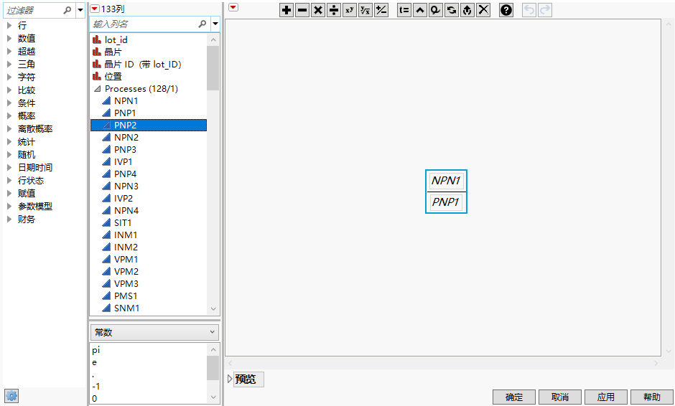This screenshot has height=406, width=675.
Task: Select the lot_id column
Action: click(149, 39)
